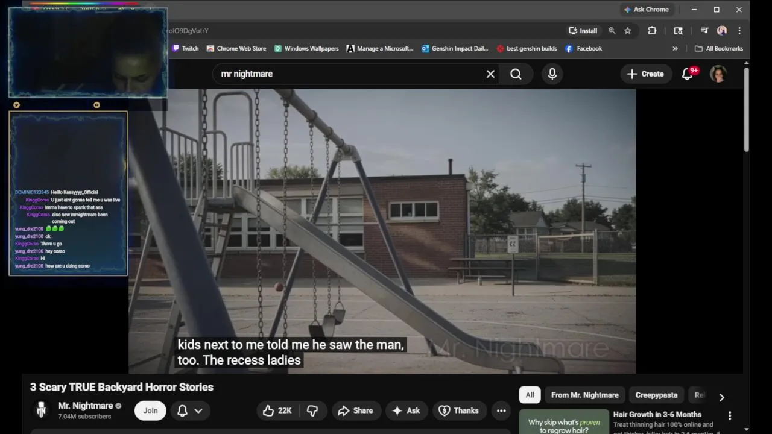Viewport: 772px width, 434px height.
Task: Select the All filter chip
Action: pos(530,395)
